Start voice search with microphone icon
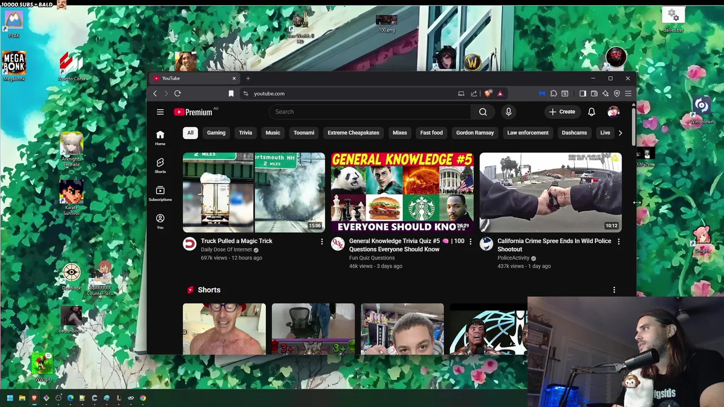This screenshot has height=407, width=724. pyautogui.click(x=508, y=112)
